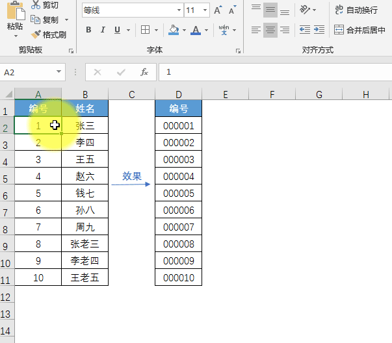Open text orientation tool
The image size is (392, 343).
[305, 10]
